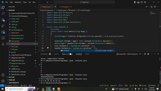Open the Search view in activity bar
Viewport: 161px width, 91px height.
point(3,13)
